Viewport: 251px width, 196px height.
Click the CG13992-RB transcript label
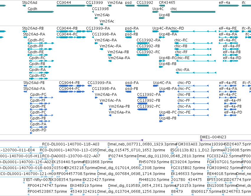coord(148,46)
